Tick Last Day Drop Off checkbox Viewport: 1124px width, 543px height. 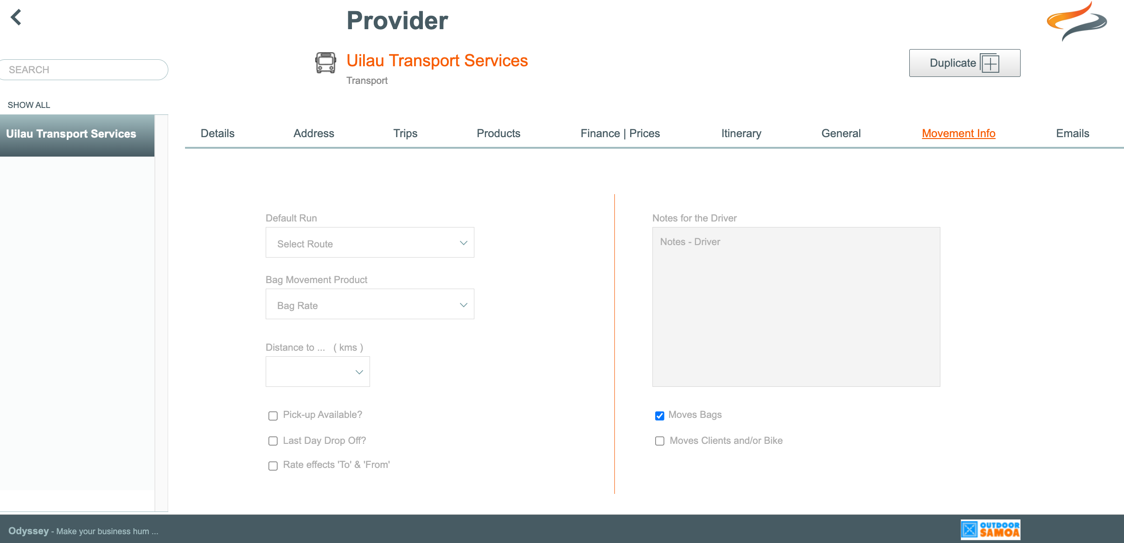(273, 441)
